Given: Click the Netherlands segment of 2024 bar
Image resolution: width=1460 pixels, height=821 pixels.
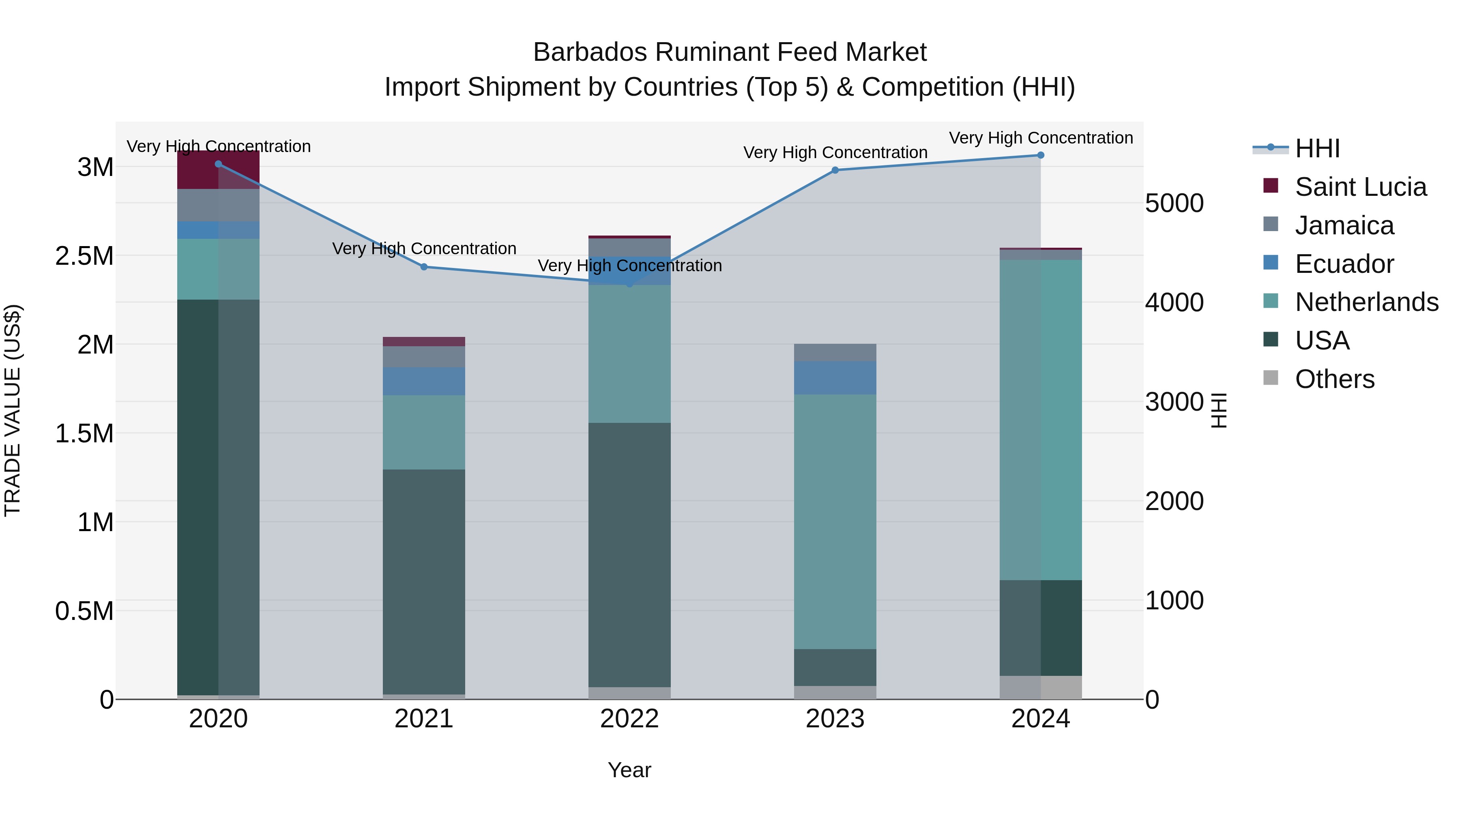Looking at the screenshot, I should pos(1041,420).
